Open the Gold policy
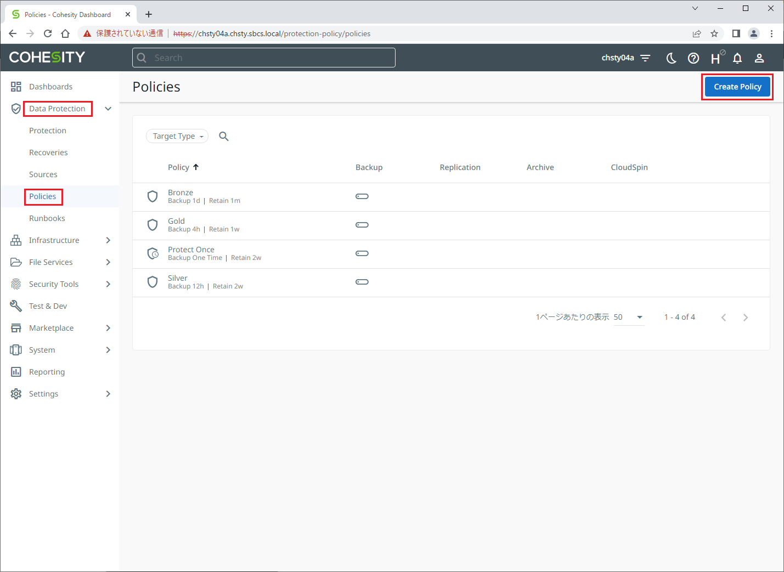Image resolution: width=784 pixels, height=572 pixels. [x=176, y=221]
